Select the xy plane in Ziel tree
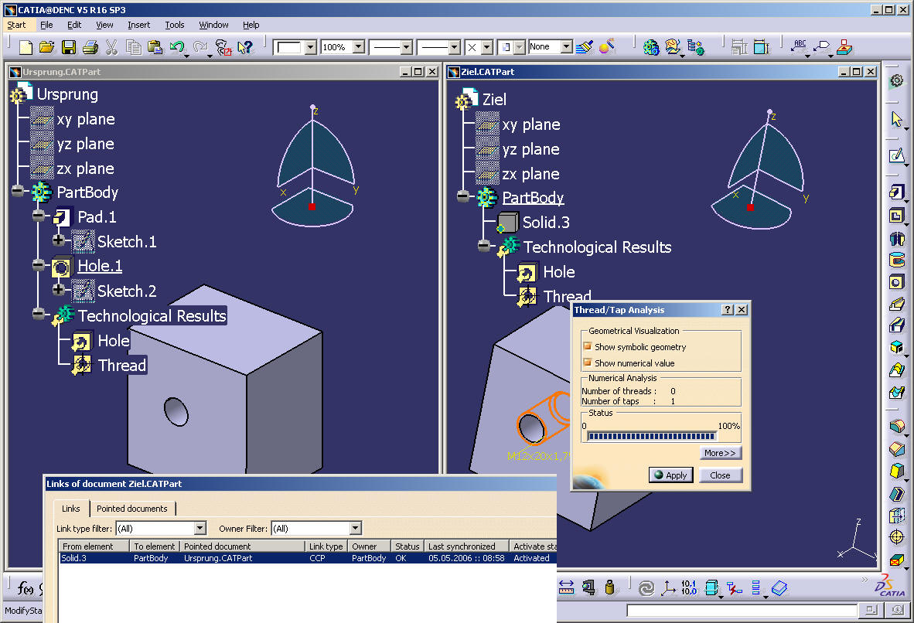The width and height of the screenshot is (914, 623). [530, 124]
